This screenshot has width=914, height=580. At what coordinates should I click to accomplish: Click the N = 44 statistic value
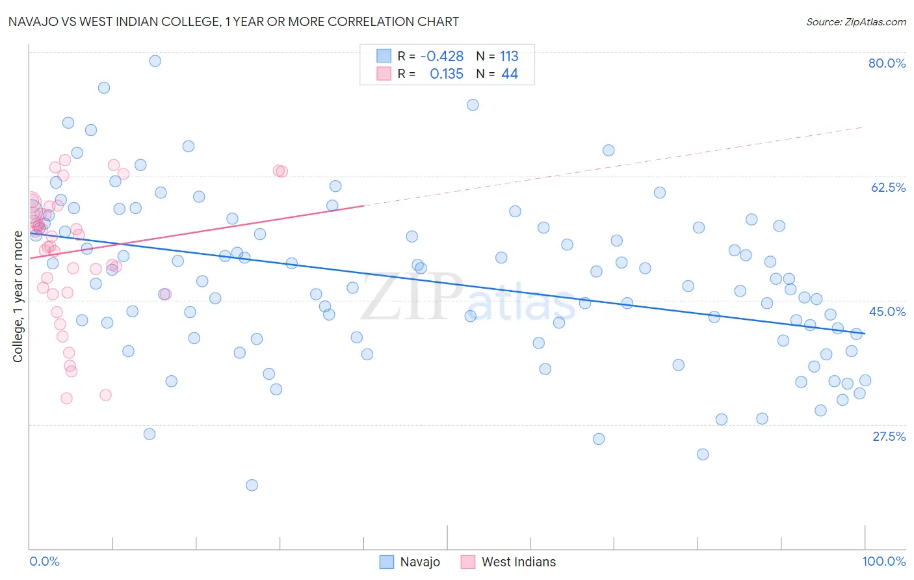(497, 73)
